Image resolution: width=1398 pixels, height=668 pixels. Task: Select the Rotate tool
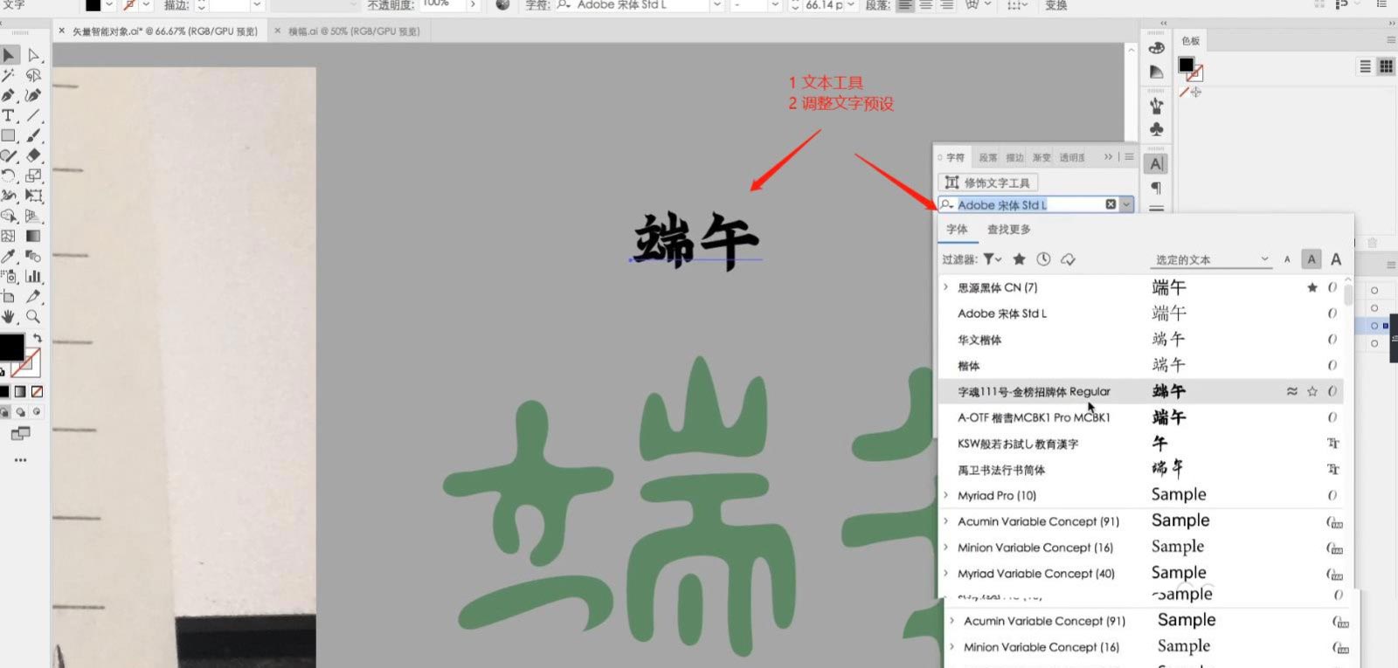pos(9,176)
